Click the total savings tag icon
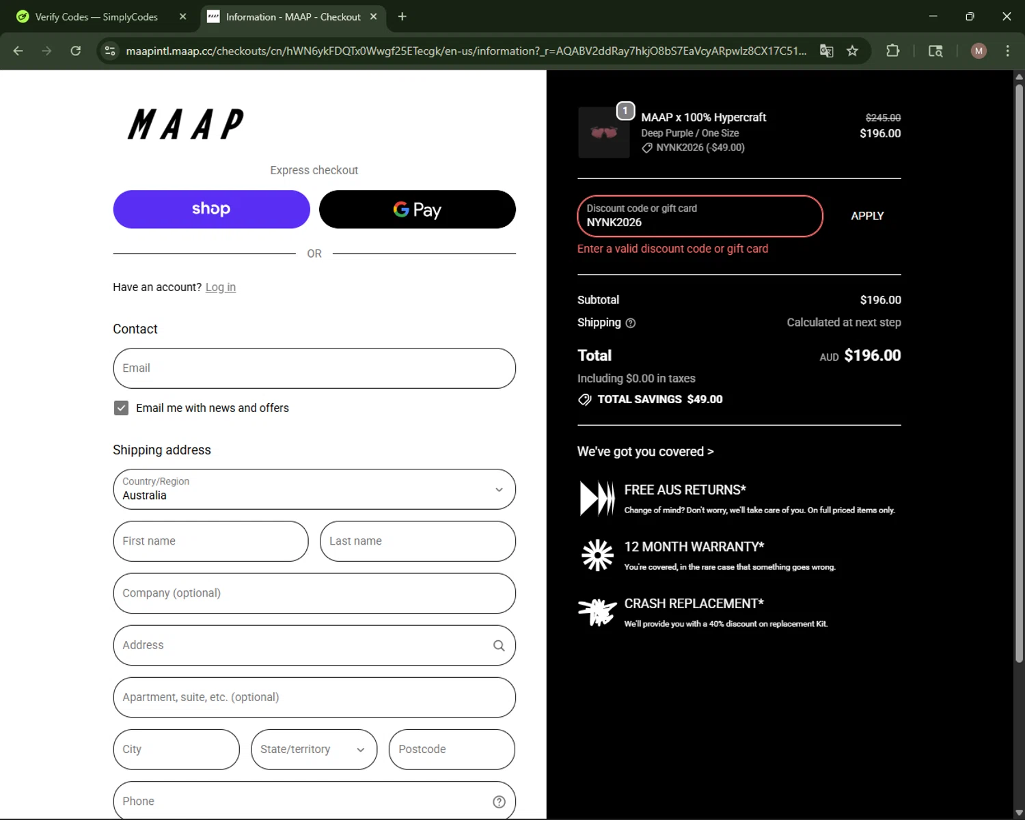The height and width of the screenshot is (820, 1025). coord(584,400)
